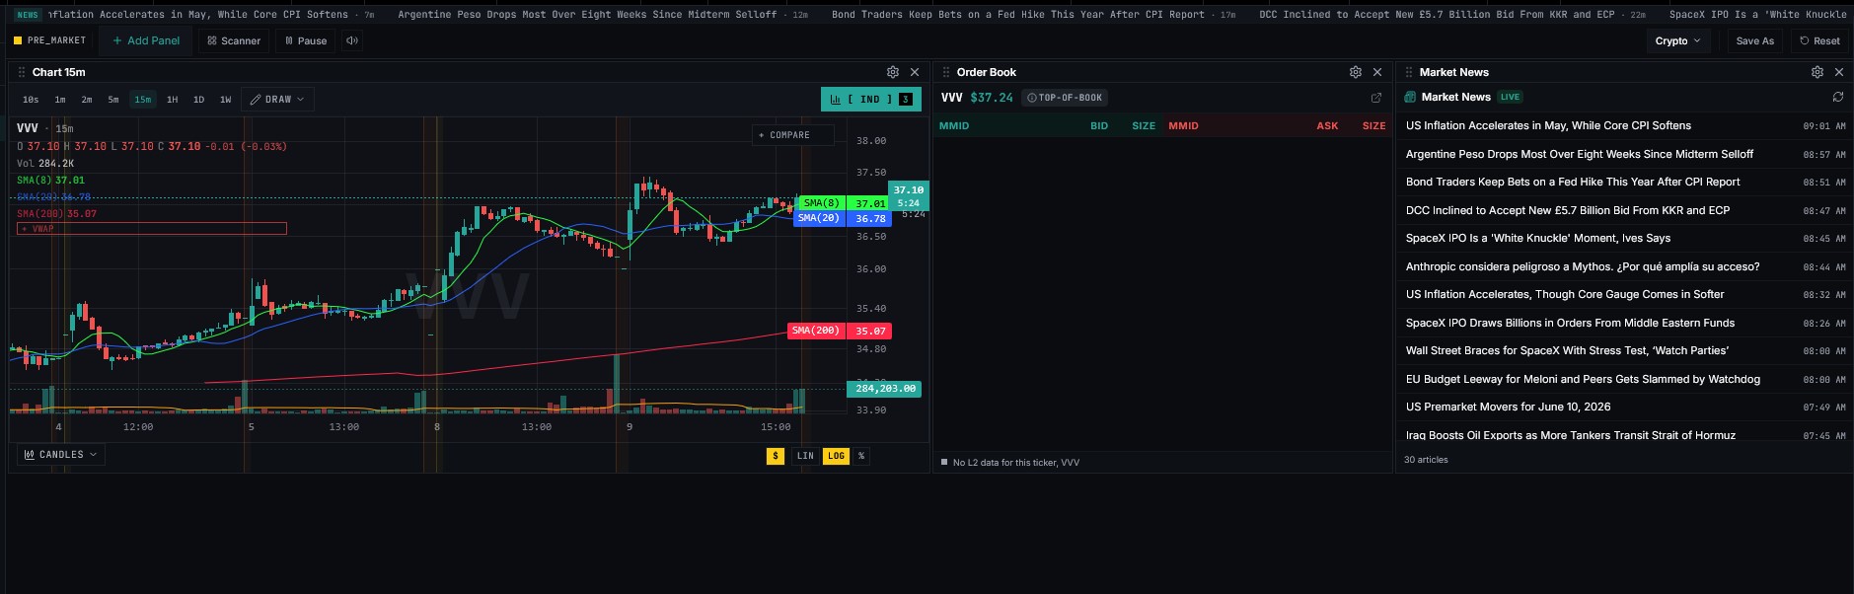The image size is (1854, 594).
Task: Sort Order Book by BID column
Action: (x=1099, y=126)
